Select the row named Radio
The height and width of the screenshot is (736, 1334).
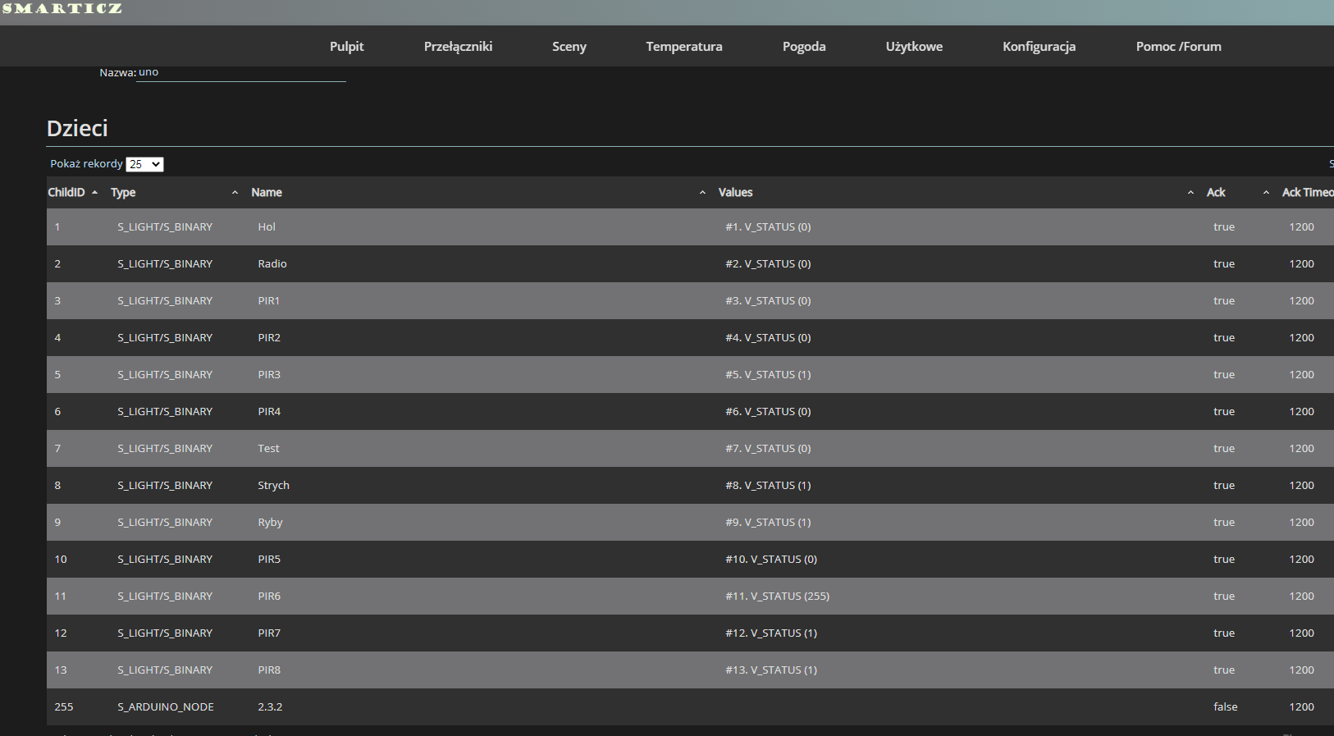click(690, 263)
